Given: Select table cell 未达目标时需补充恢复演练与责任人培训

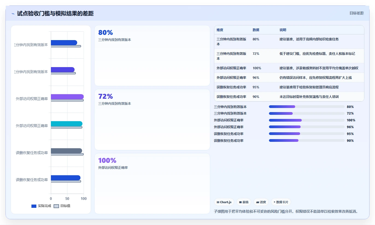Looking at the screenshot, I should [x=309, y=97].
